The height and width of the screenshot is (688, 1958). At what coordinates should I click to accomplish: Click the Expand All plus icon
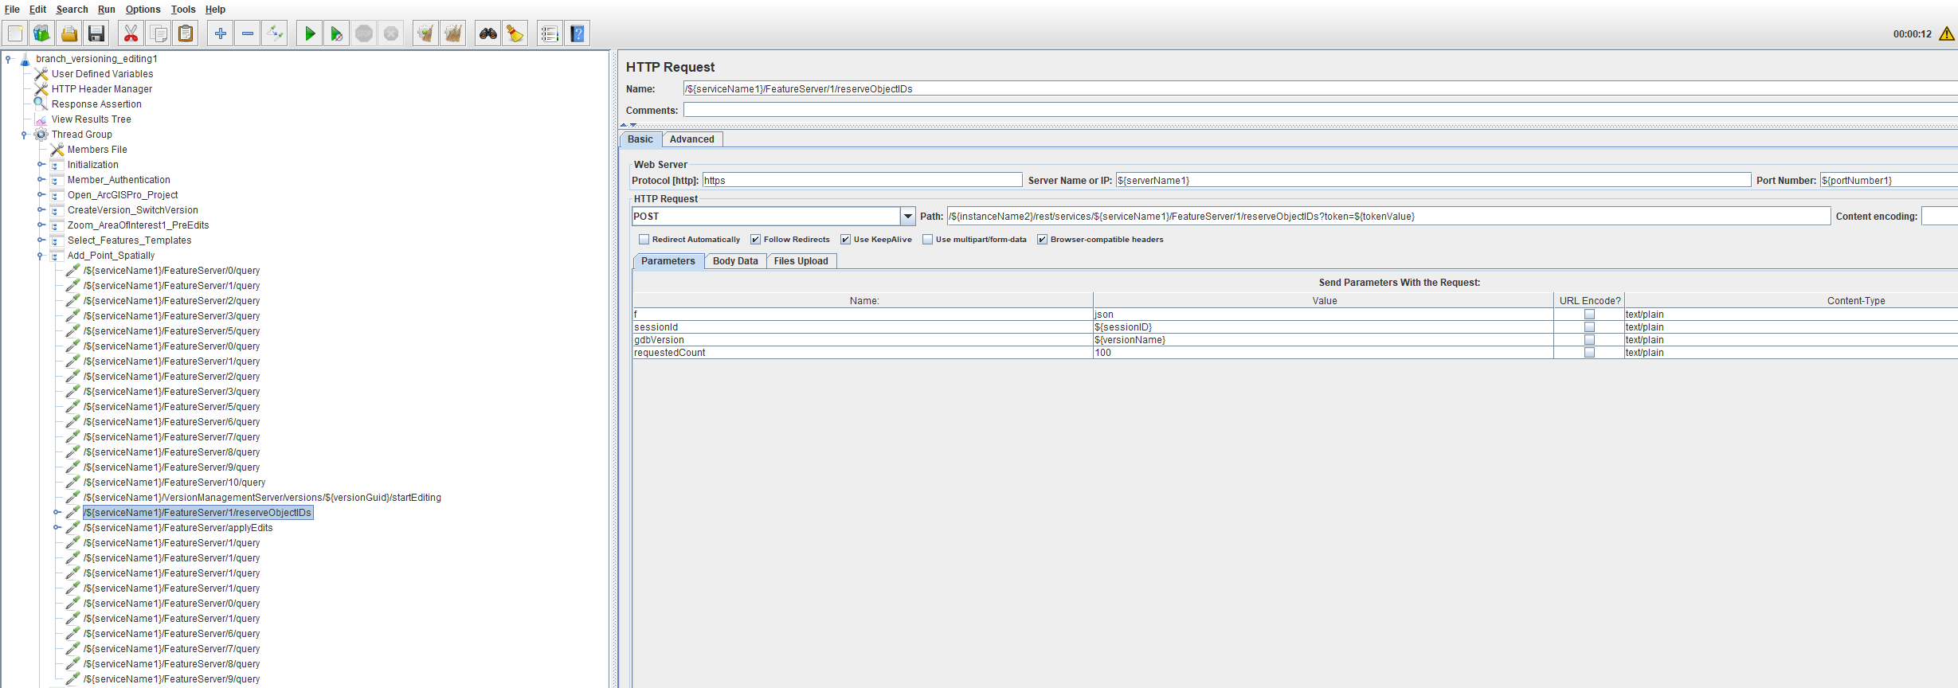click(221, 33)
